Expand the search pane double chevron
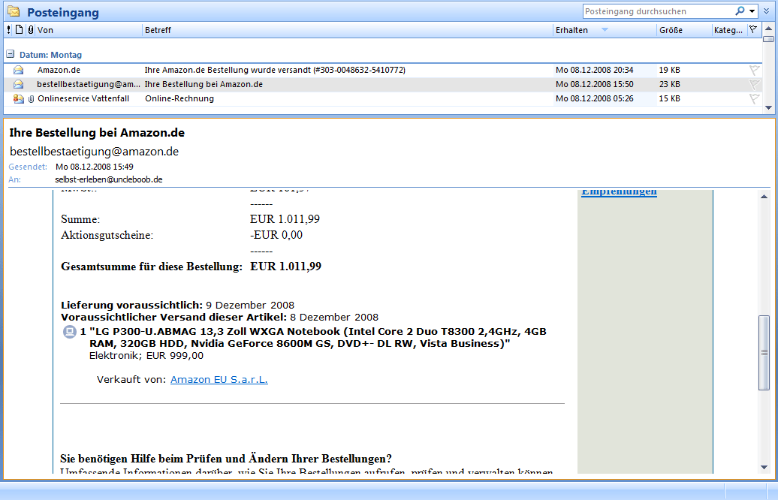Screen dimensions: 778x500 [767, 11]
